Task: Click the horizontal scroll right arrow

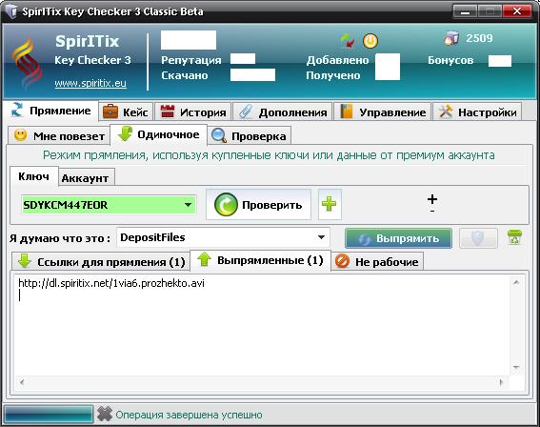Action: click(501, 382)
